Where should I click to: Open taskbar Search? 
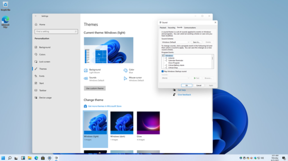tap(10, 158)
